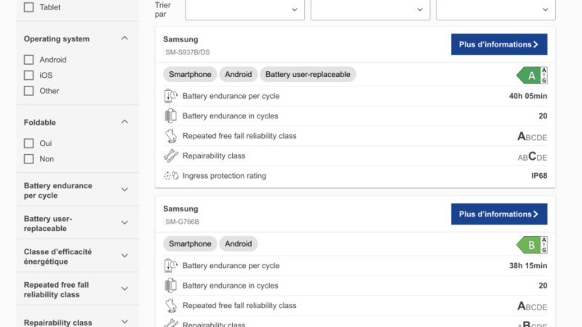Select the Other operating system checkbox
The height and width of the screenshot is (327, 582).
[x=28, y=91]
